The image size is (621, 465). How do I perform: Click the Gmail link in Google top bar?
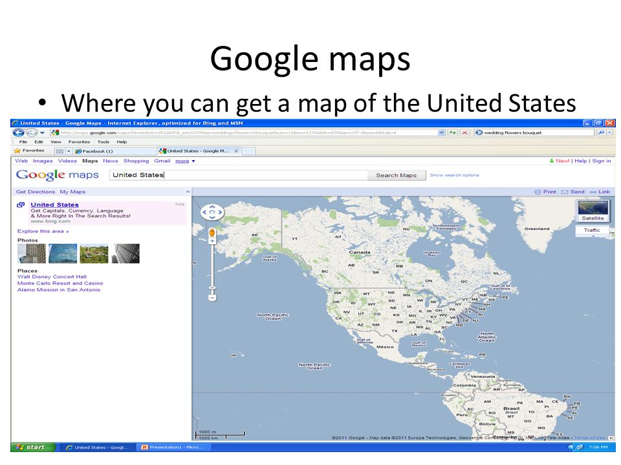(162, 161)
